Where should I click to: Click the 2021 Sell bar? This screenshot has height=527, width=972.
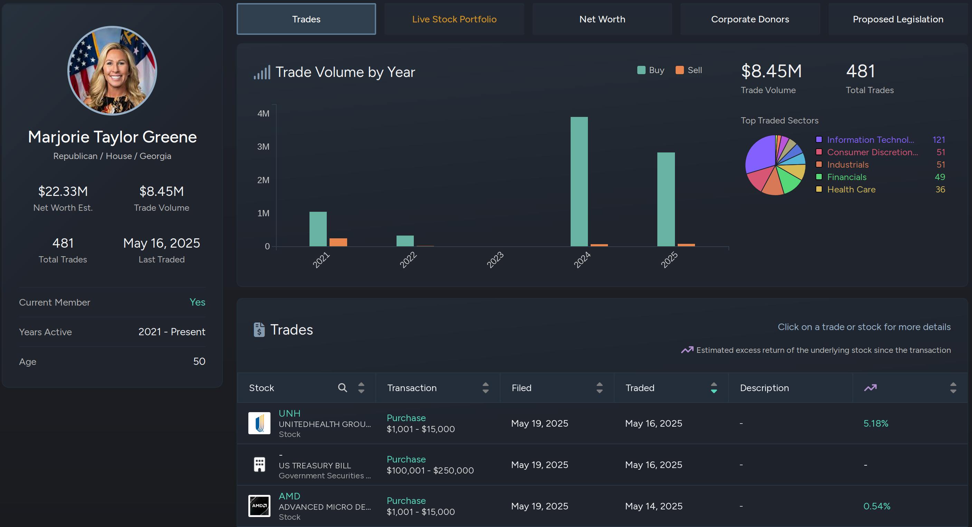tap(338, 242)
